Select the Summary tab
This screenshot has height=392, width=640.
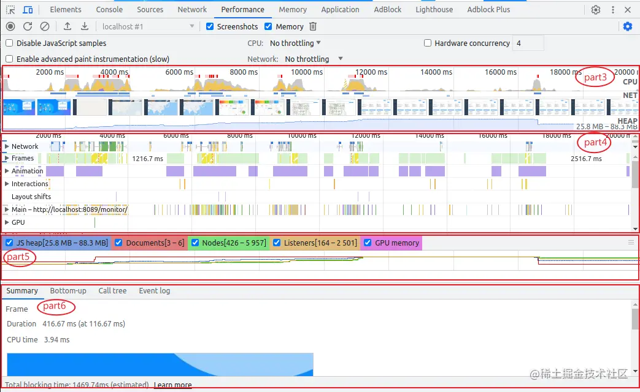tap(22, 291)
